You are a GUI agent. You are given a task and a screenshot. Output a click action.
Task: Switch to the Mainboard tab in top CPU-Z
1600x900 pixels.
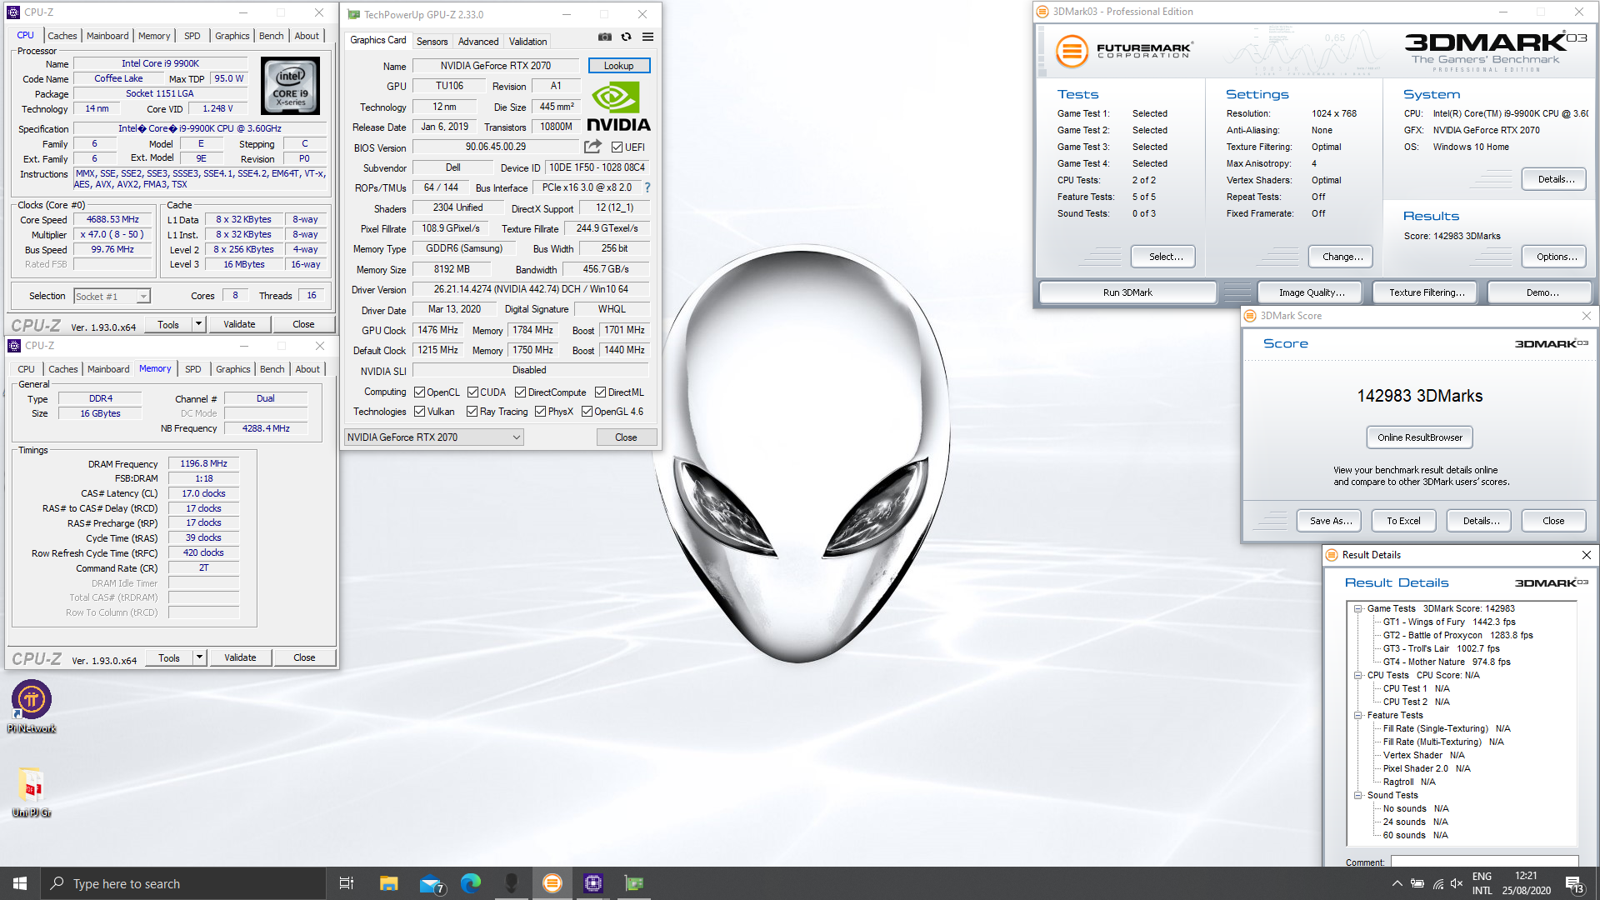(107, 36)
